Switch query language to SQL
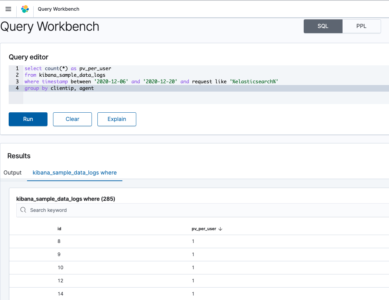 click(x=323, y=26)
